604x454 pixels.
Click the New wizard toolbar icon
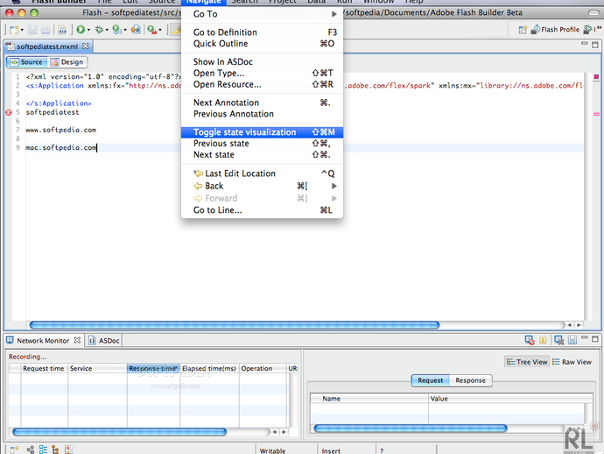tap(14, 30)
